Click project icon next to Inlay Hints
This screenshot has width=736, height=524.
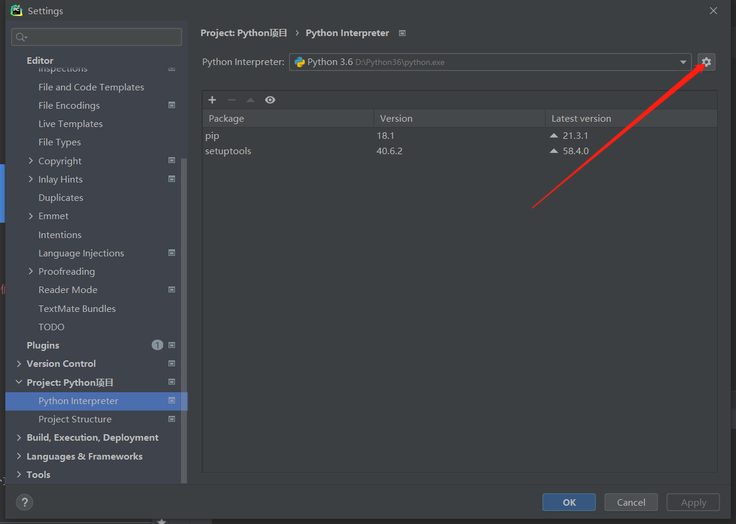pyautogui.click(x=172, y=179)
